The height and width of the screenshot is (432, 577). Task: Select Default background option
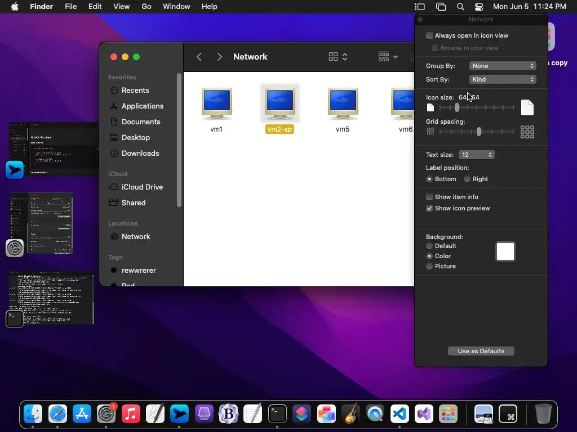pyautogui.click(x=429, y=246)
